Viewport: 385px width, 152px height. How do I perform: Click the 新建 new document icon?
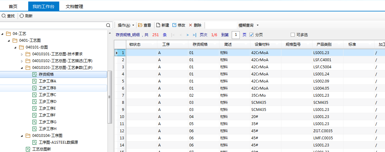(x=158, y=25)
